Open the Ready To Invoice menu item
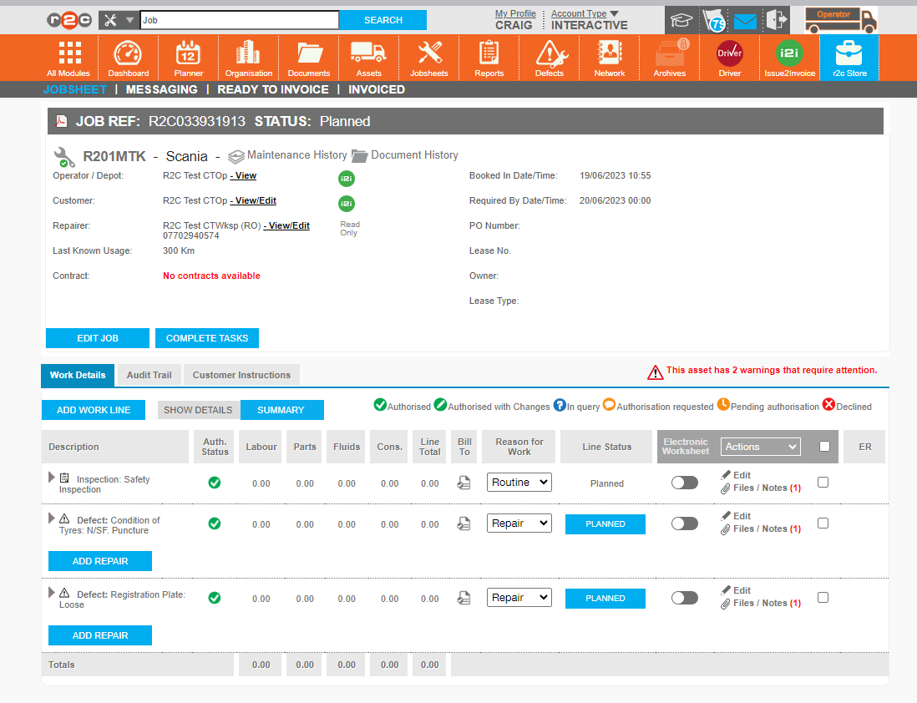This screenshot has height=703, width=917. [x=272, y=89]
